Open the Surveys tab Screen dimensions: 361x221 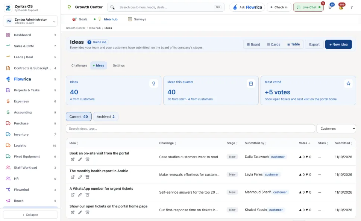click(137, 19)
